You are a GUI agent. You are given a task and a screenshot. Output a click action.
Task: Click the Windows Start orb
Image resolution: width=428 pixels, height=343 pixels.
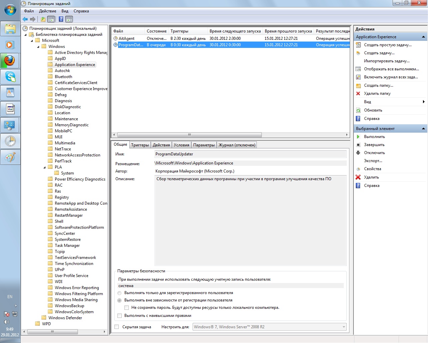pyautogui.click(x=10, y=9)
